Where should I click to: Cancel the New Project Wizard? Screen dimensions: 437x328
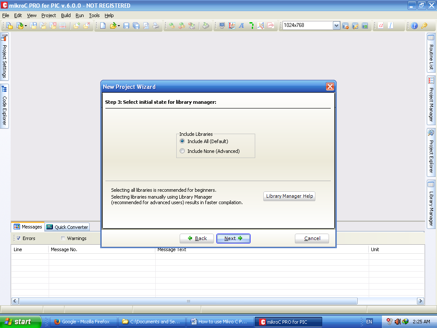(312, 238)
